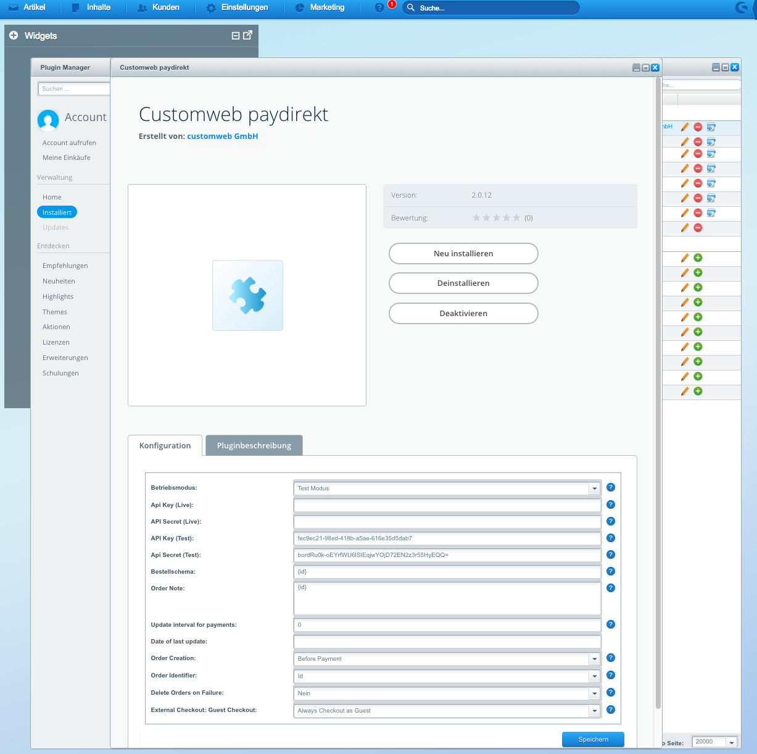Open the Einstellungen menu

point(238,7)
